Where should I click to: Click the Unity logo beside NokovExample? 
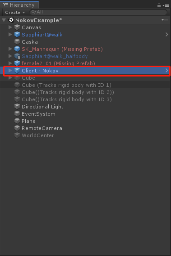[11, 20]
